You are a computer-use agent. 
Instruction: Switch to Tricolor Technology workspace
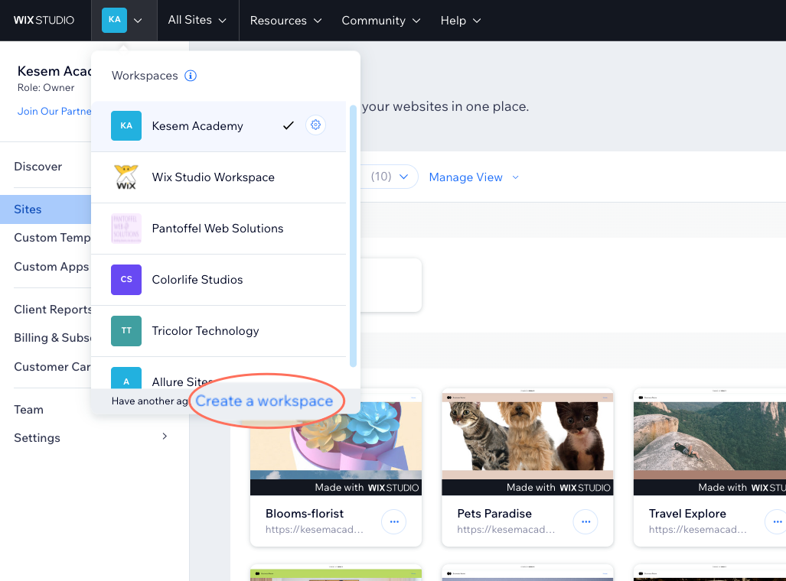[x=219, y=331]
